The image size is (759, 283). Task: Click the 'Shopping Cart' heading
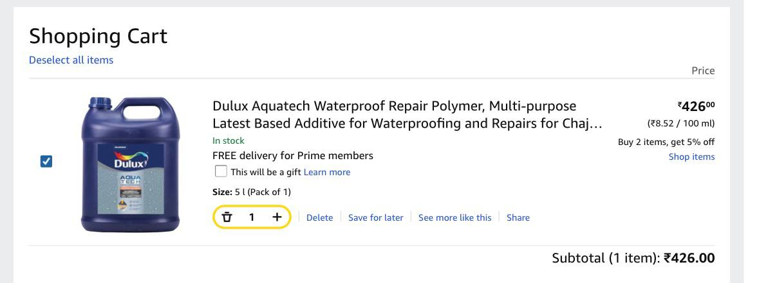(98, 36)
